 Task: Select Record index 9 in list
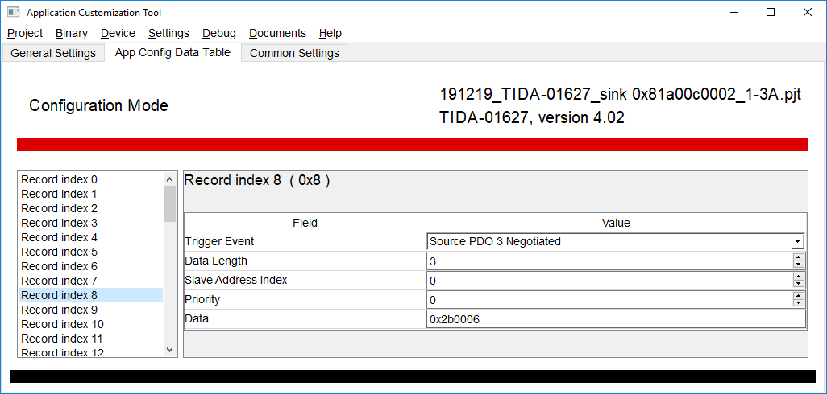pyautogui.click(x=91, y=310)
